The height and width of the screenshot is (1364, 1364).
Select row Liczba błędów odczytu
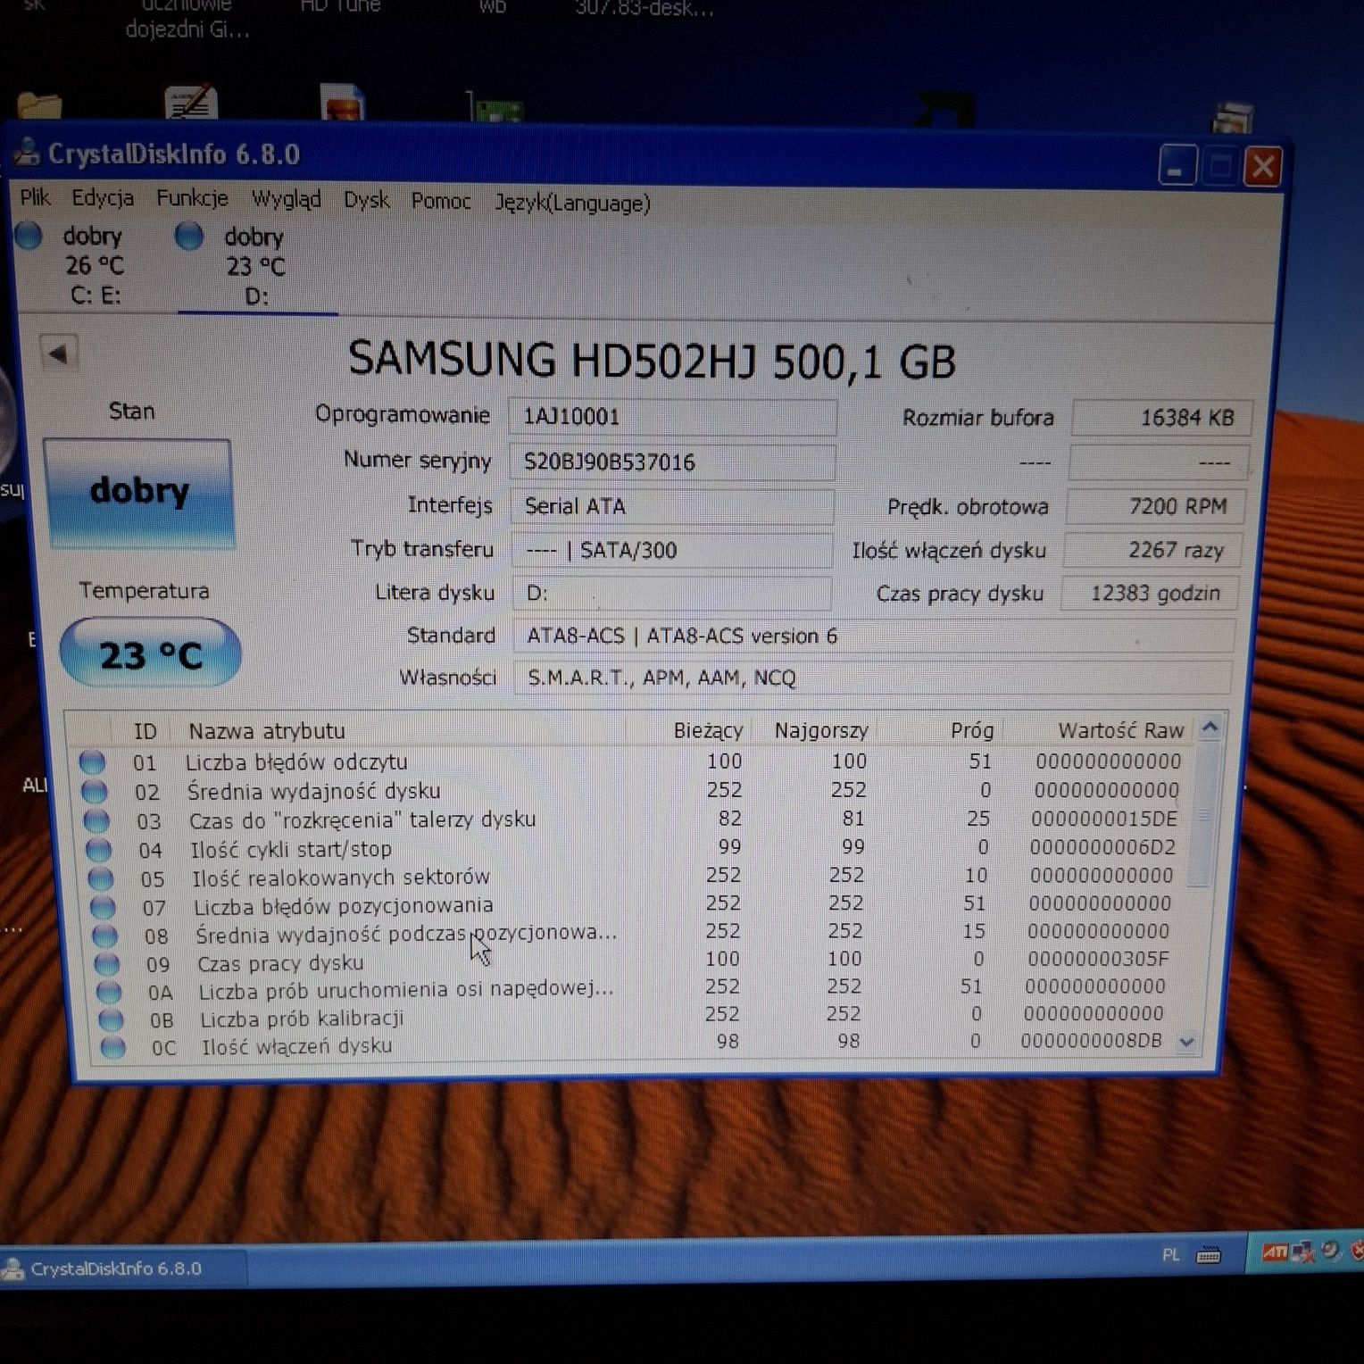(x=630, y=761)
